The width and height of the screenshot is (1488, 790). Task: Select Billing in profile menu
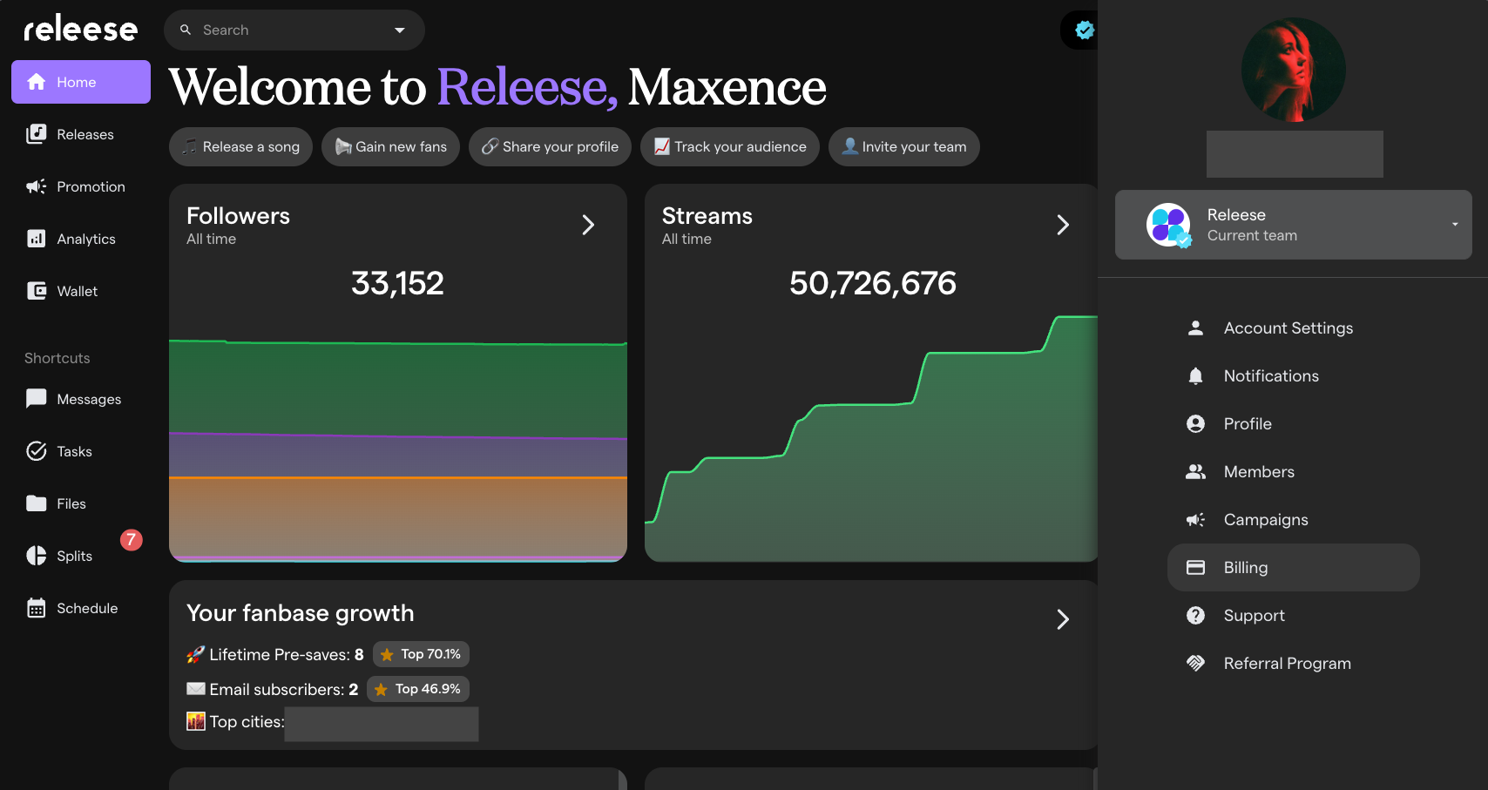(x=1294, y=568)
